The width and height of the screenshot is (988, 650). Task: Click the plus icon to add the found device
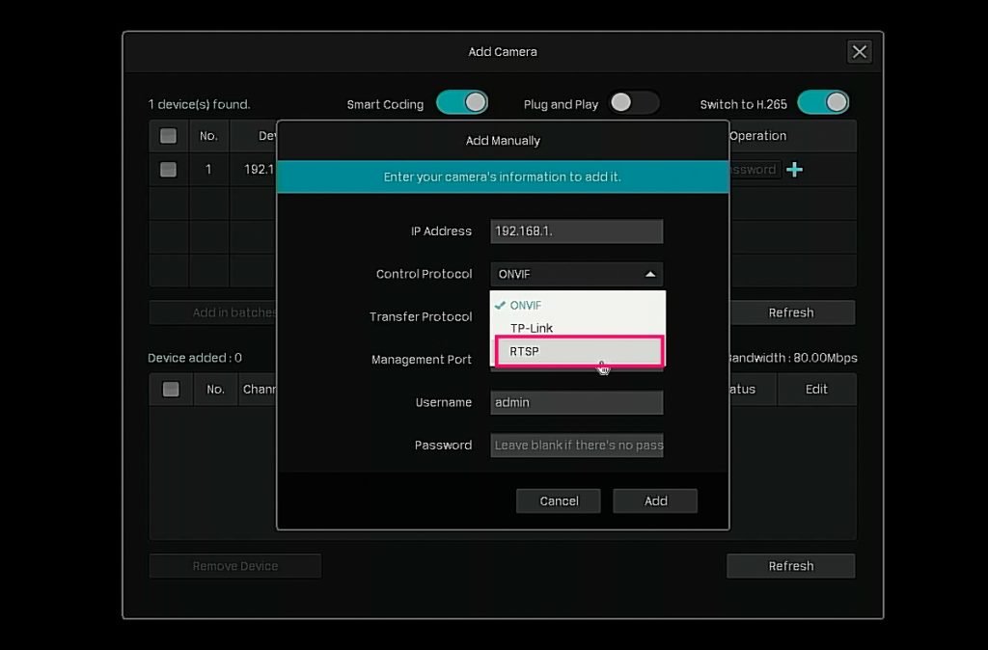[794, 170]
